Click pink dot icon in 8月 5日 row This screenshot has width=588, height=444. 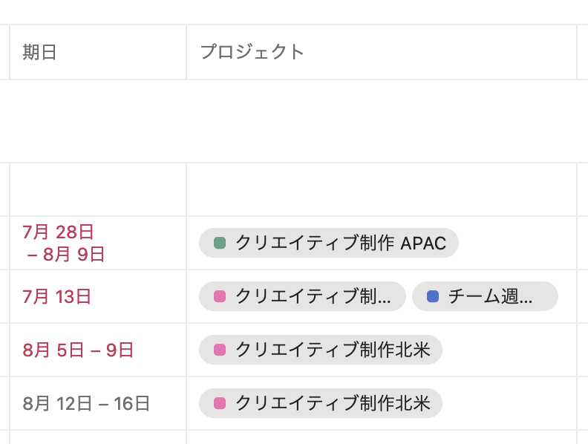click(219, 350)
